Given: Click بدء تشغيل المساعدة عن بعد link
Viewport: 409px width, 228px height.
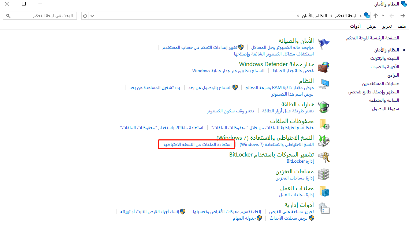Looking at the screenshot, I should click(155, 88).
